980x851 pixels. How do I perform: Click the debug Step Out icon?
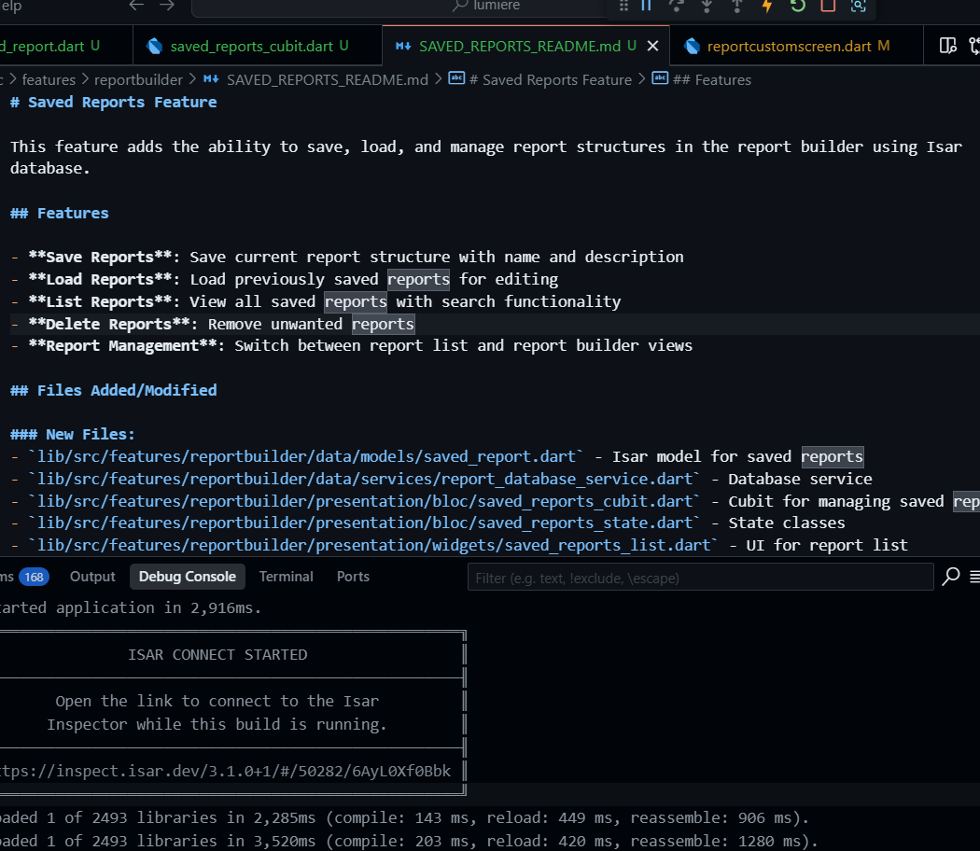[737, 5]
